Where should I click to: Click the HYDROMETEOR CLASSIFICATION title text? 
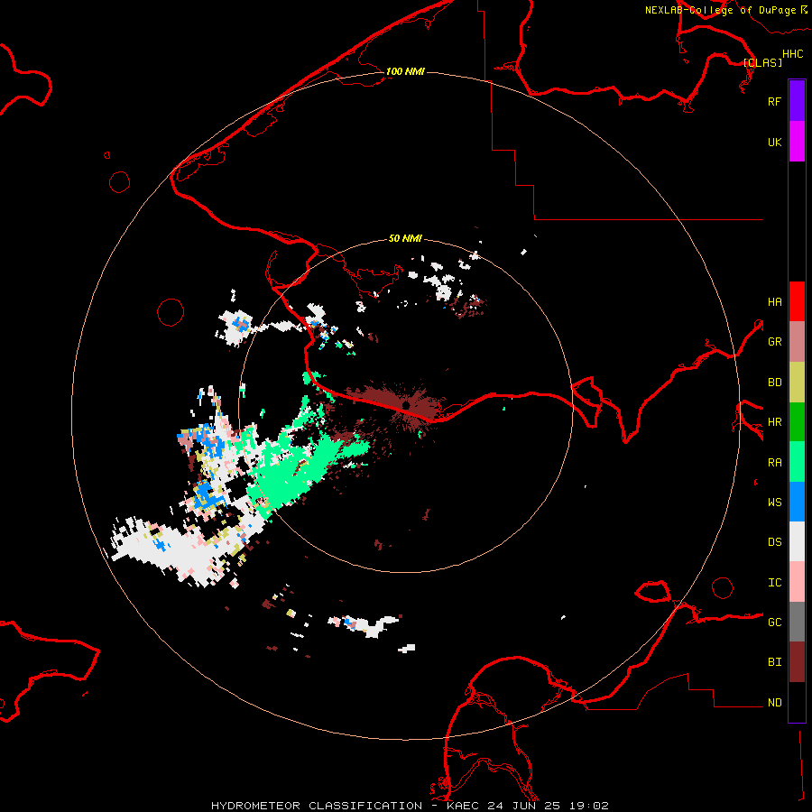pos(317,806)
